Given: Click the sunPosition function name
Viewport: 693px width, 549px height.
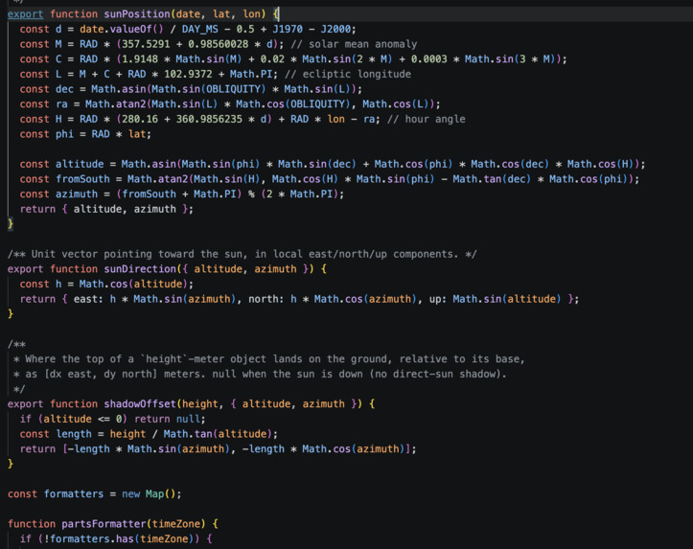Looking at the screenshot, I should click(136, 14).
